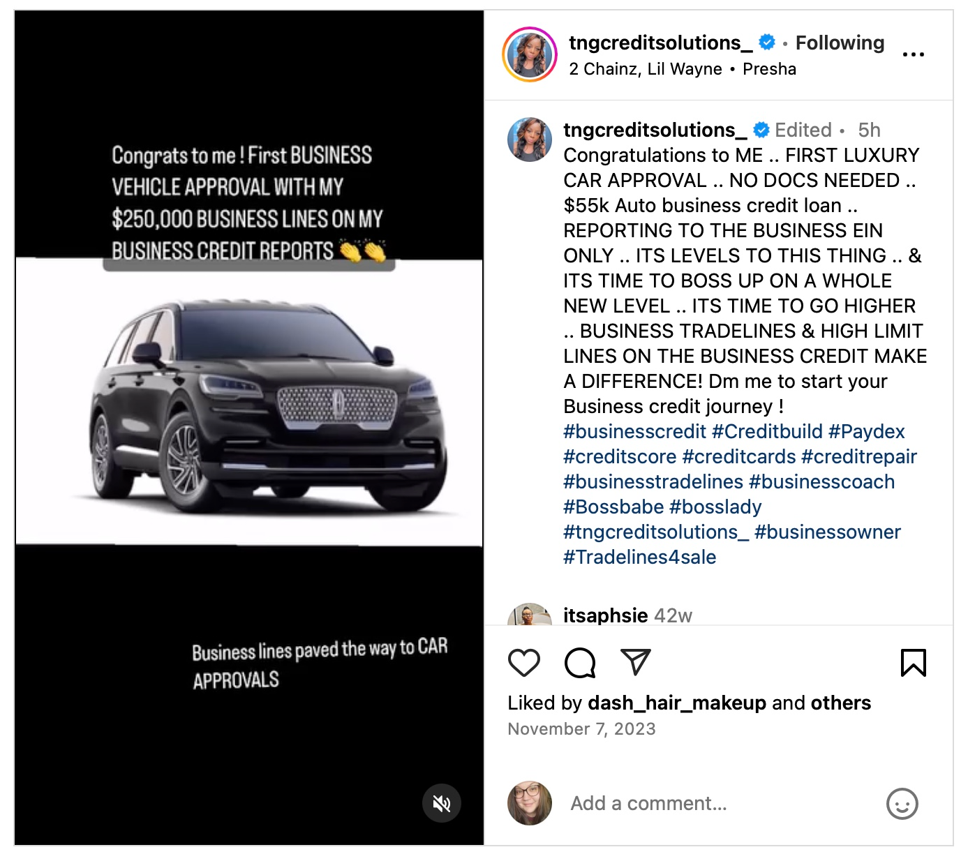Like the post with heart icon
Image resolution: width=968 pixels, height=861 pixels.
point(524,663)
